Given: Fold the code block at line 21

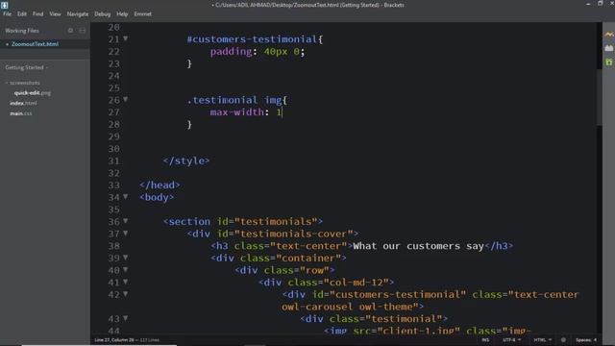Looking at the screenshot, I should (x=126, y=38).
